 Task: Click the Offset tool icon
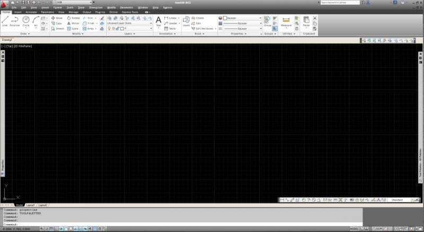(102, 29)
